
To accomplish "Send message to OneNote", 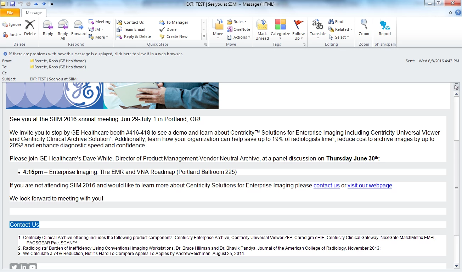I will 238,29.
